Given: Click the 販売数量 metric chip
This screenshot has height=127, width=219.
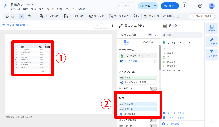Looking at the screenshot, I should point(138,109).
